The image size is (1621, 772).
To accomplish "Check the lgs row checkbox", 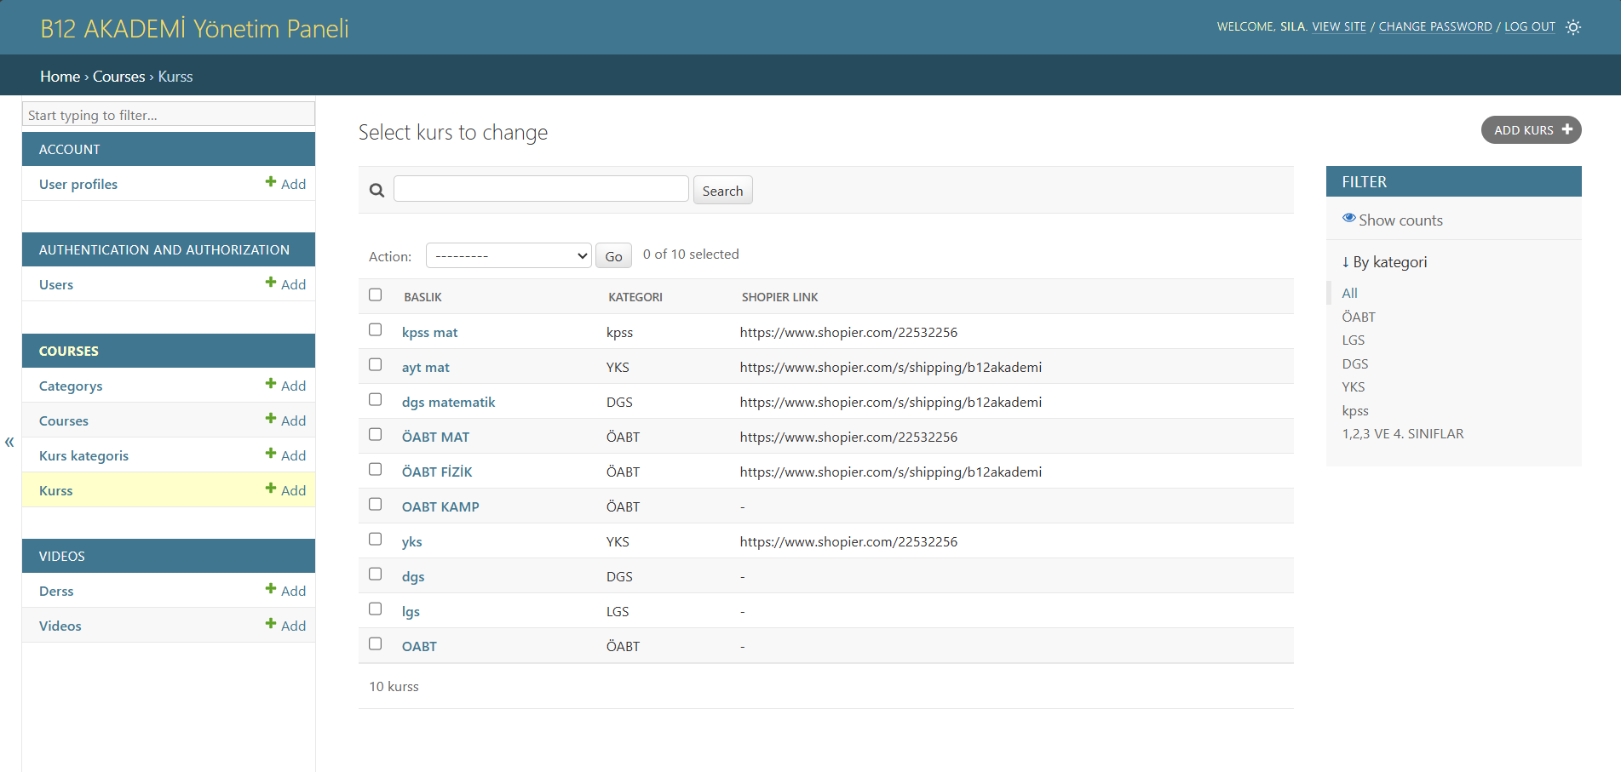I will 375,609.
